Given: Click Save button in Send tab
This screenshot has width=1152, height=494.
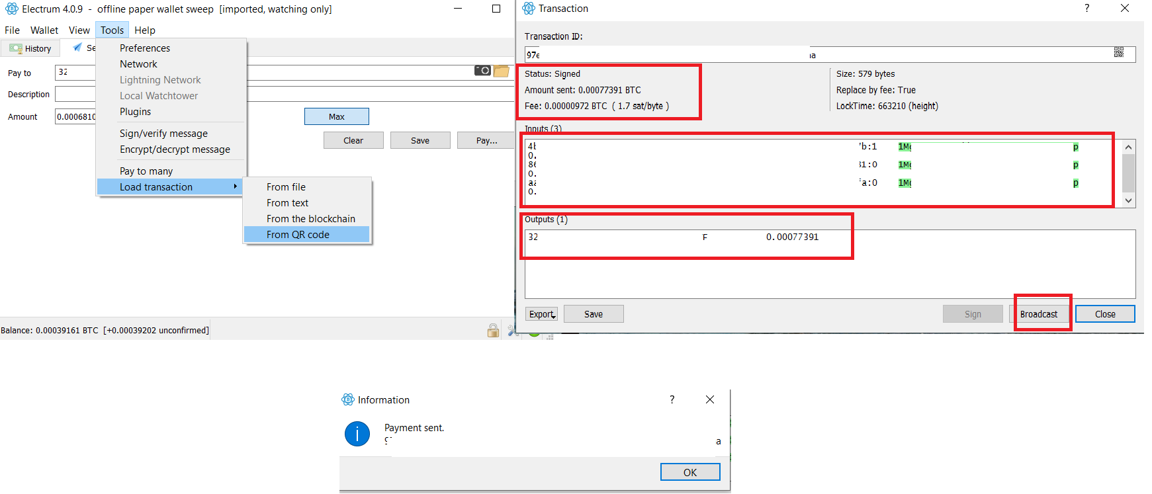Looking at the screenshot, I should [x=420, y=140].
